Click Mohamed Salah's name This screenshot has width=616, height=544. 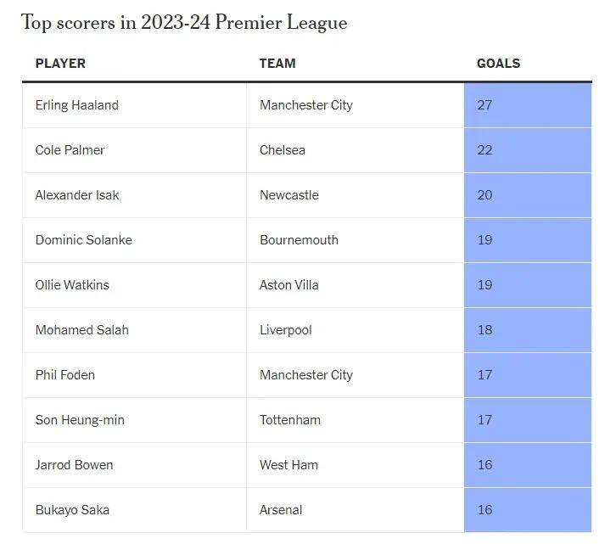(x=82, y=330)
